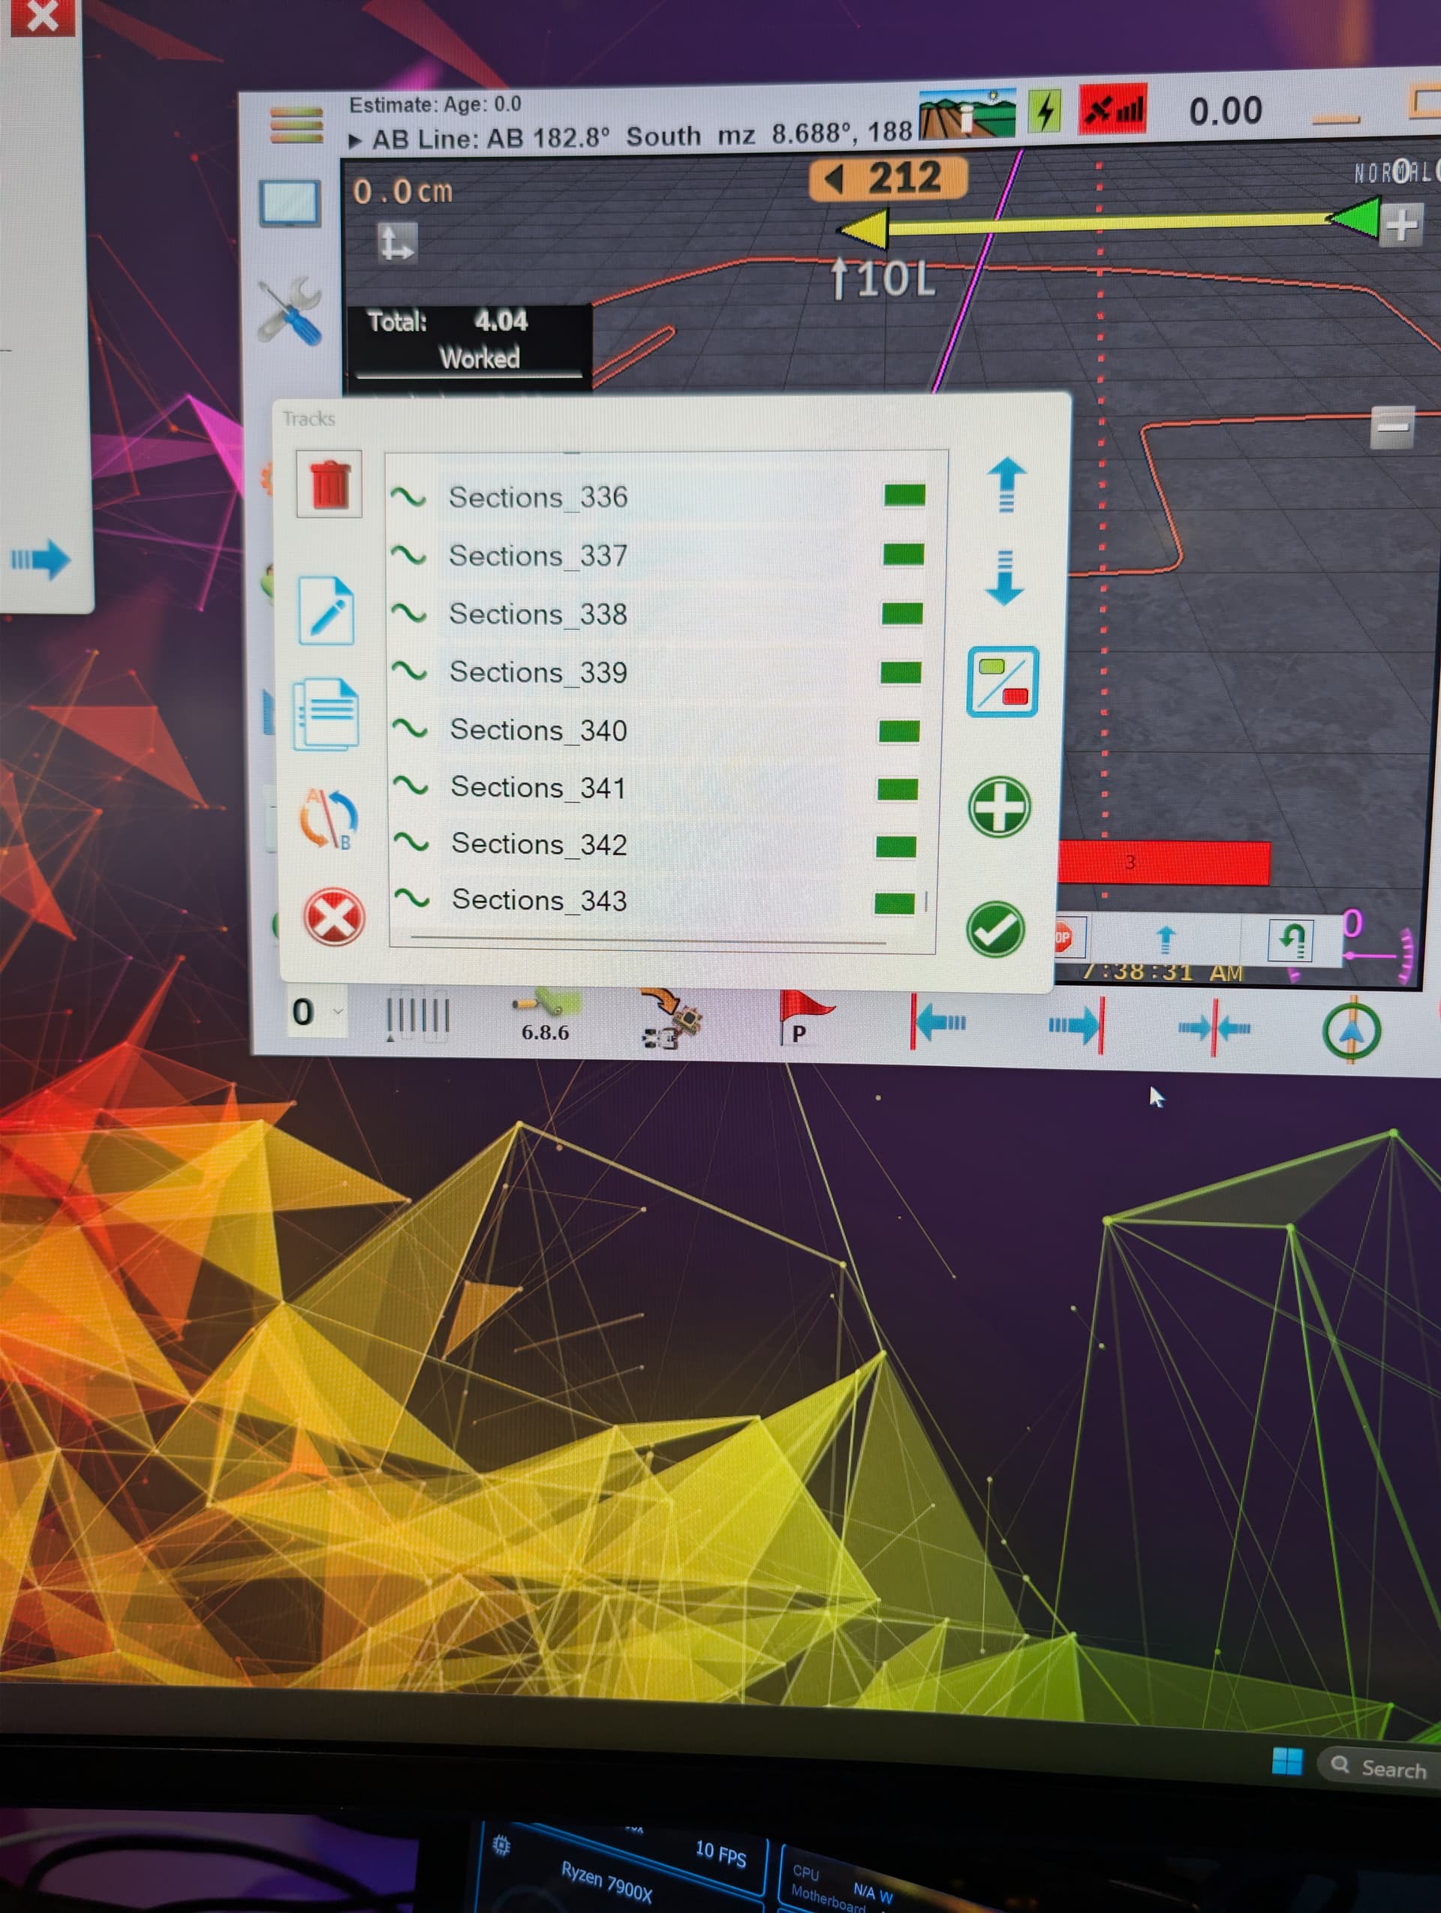Toggle green visibility box for Sections_342
This screenshot has width=1441, height=1913.
pyautogui.click(x=896, y=845)
